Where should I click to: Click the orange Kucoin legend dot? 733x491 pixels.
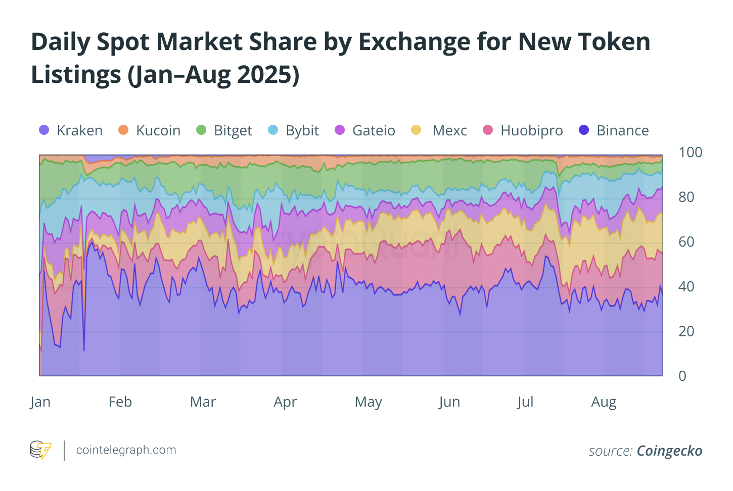click(x=123, y=130)
